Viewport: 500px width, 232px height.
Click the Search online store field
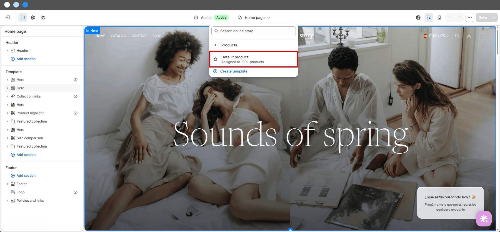tap(253, 31)
